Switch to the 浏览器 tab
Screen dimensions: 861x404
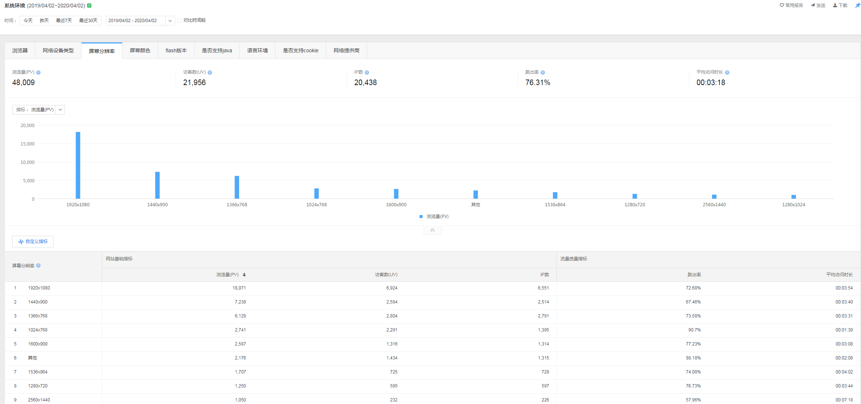(x=20, y=50)
